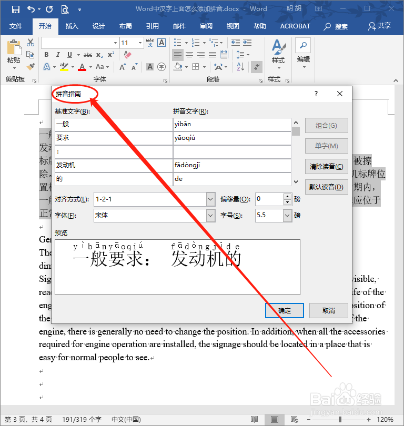
Task: Click the Save icon in the title bar
Action: pyautogui.click(x=16, y=9)
